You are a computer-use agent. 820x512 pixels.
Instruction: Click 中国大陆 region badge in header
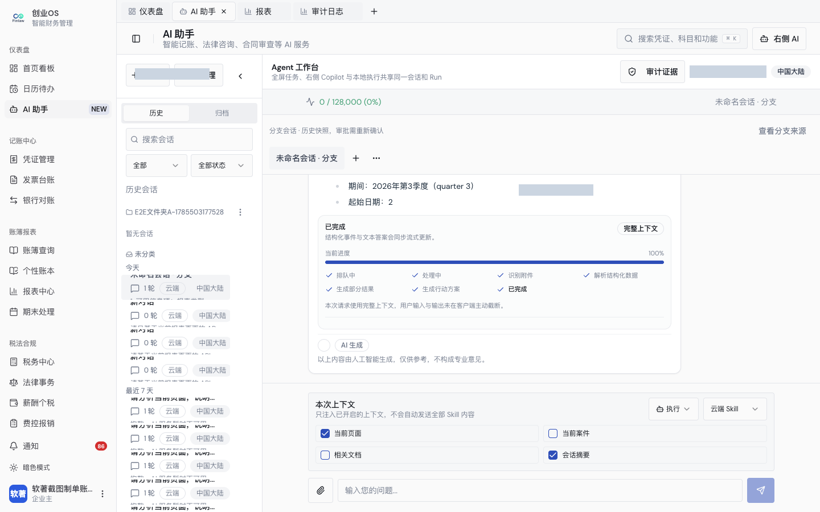pos(791,72)
